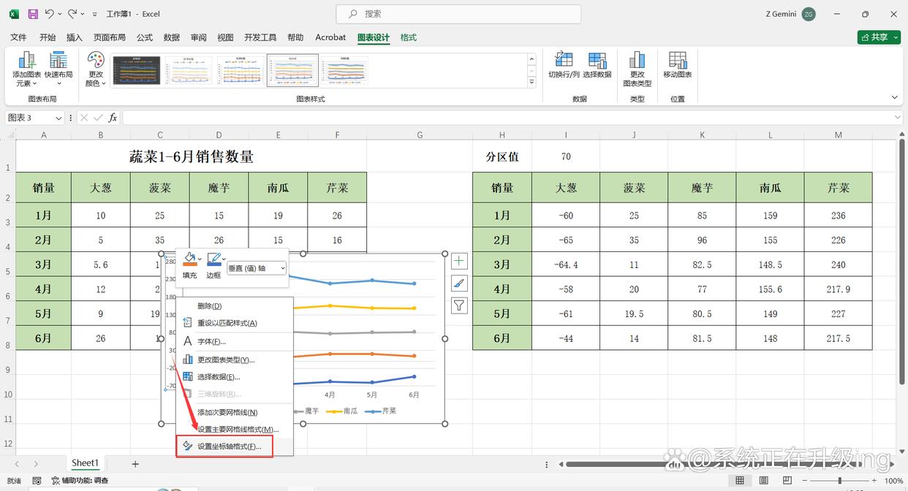Image resolution: width=908 pixels, height=491 pixels.
Task: Click the Undo arrow icon
Action: click(49, 14)
